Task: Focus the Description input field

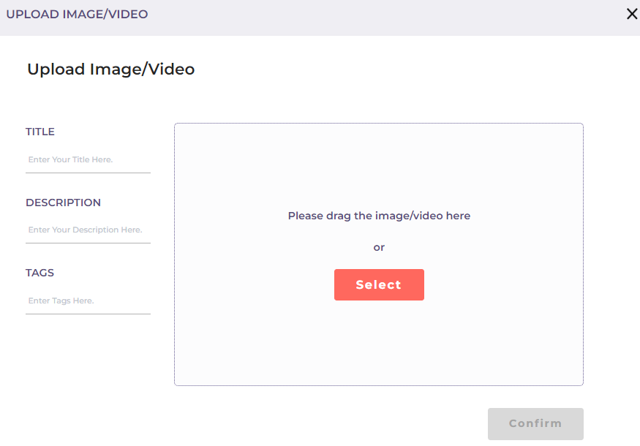Action: [88, 230]
